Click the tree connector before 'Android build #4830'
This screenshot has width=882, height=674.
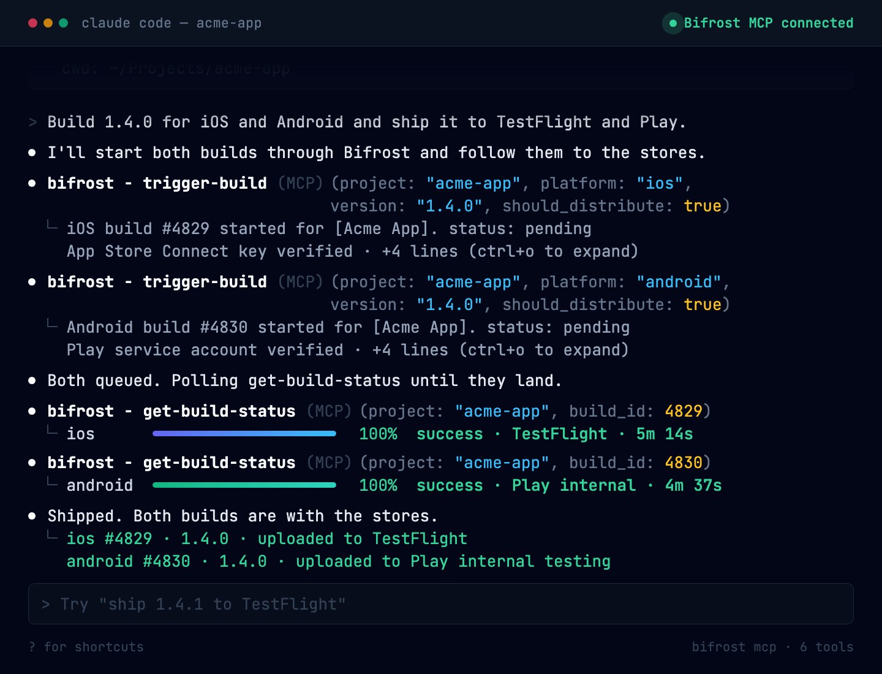[x=53, y=324]
